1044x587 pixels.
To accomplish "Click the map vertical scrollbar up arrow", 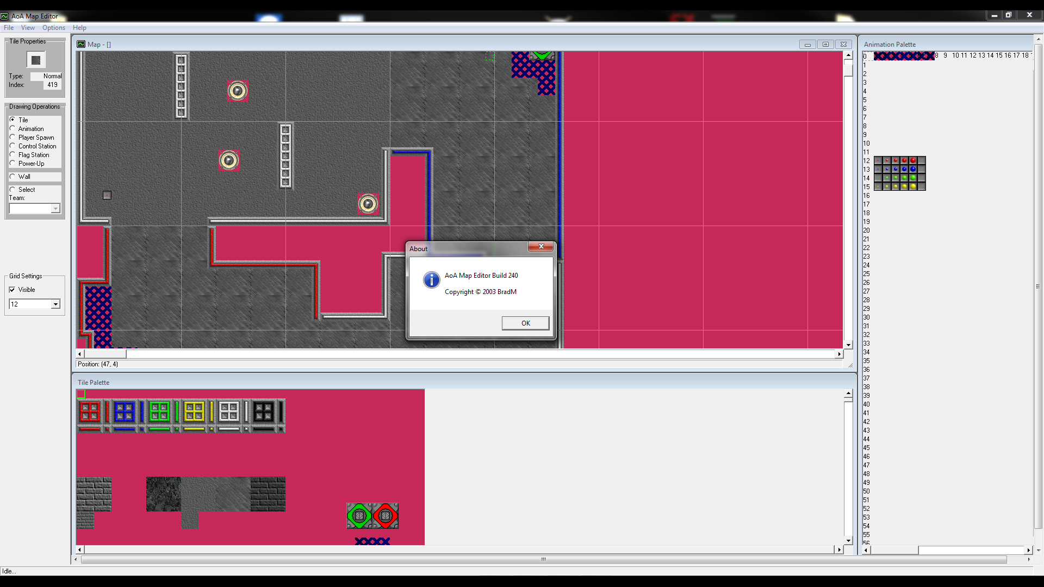I will [x=848, y=55].
